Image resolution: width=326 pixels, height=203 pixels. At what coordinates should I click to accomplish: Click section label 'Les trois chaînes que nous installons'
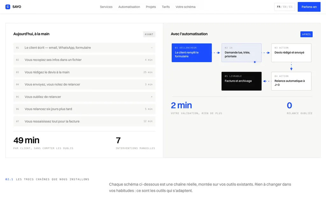(53, 180)
